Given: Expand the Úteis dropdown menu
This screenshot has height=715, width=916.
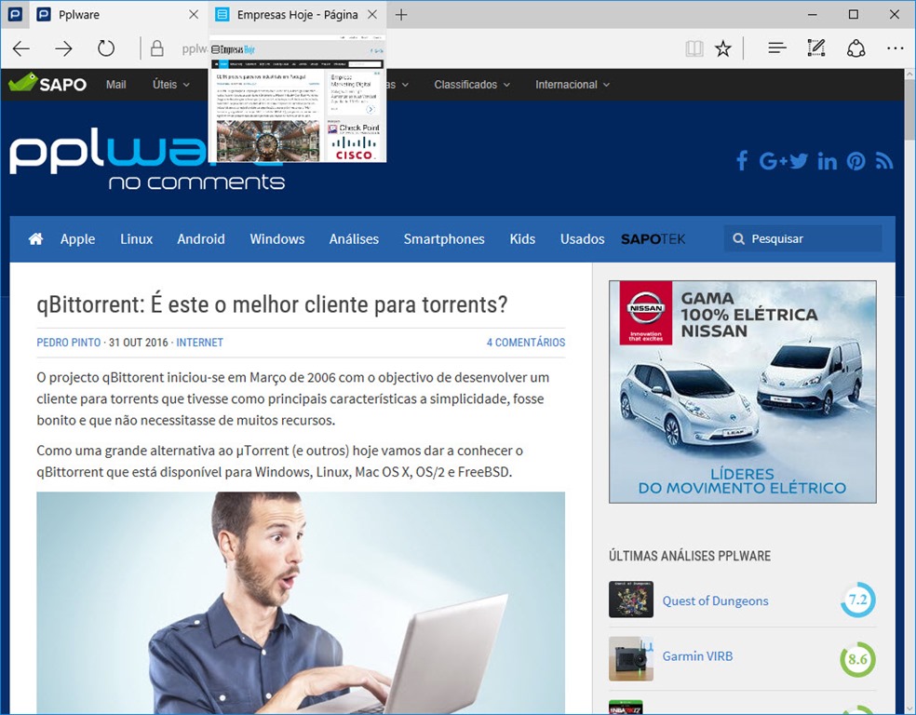Looking at the screenshot, I should click(x=170, y=85).
